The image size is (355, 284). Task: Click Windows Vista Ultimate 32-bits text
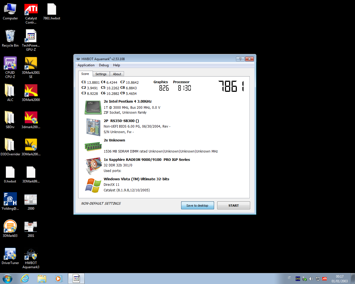click(136, 179)
